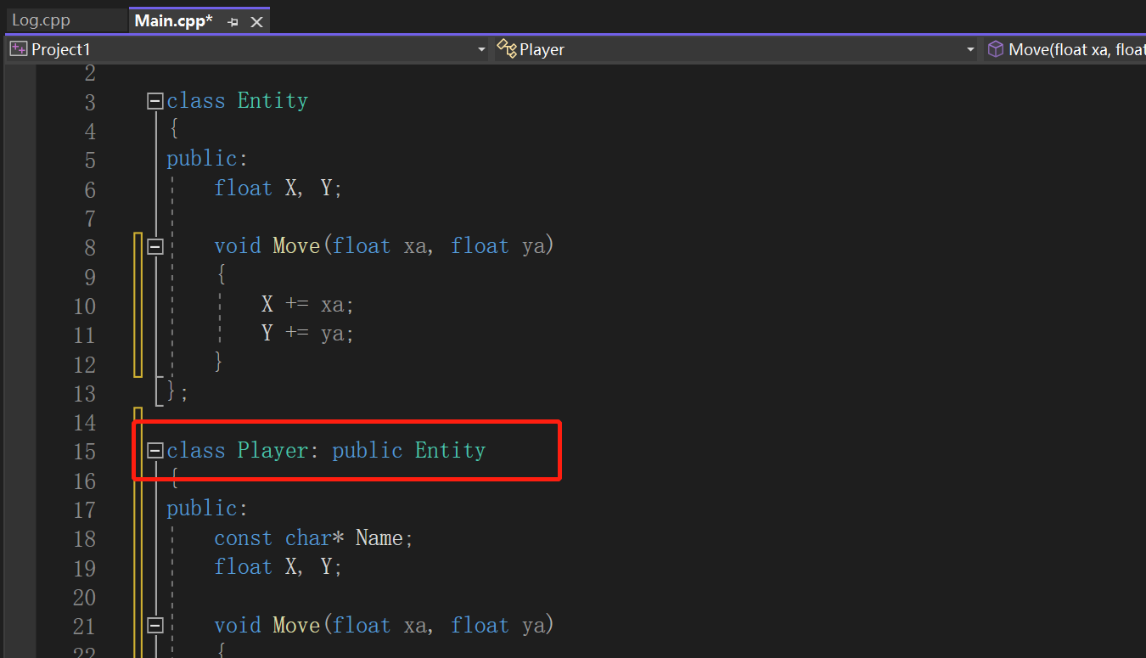Screen dimensions: 1146x658
Task: Collapse the class Player block on line 15
Action: tap(154, 451)
